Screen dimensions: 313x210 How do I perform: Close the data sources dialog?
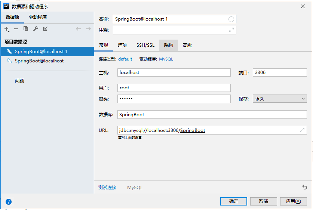(x=303, y=6)
